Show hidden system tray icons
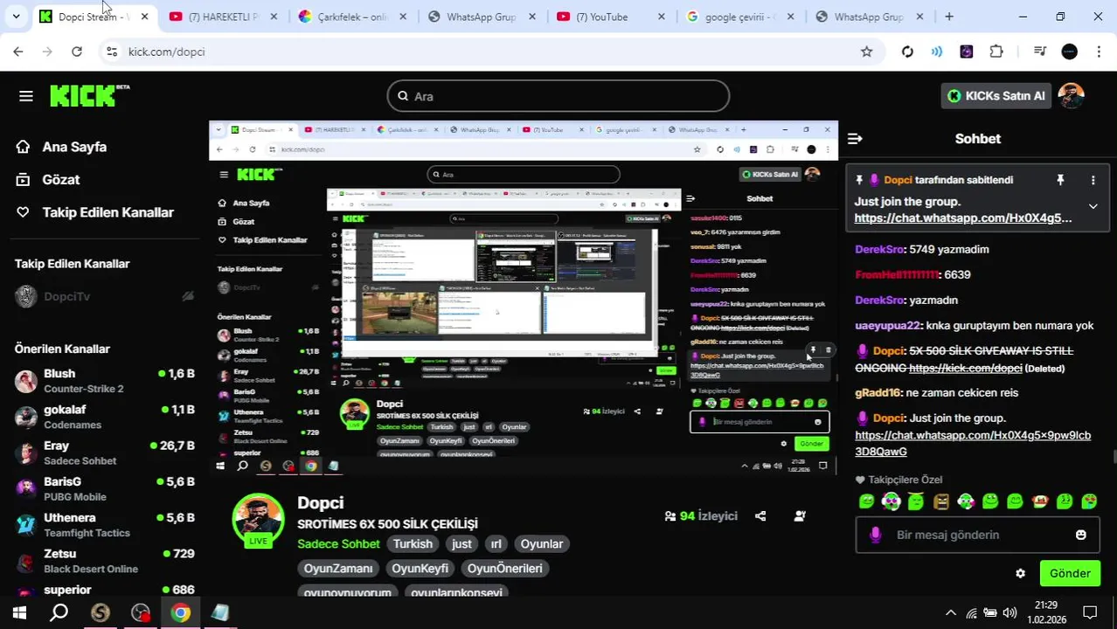The width and height of the screenshot is (1117, 629). coord(951,613)
